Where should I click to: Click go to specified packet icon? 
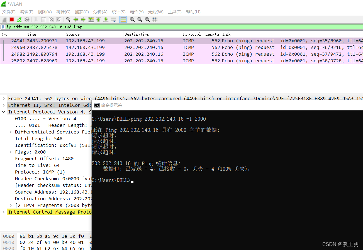tap(91, 19)
